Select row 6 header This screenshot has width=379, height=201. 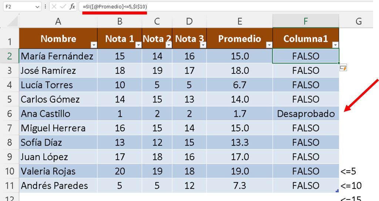pyautogui.click(x=9, y=114)
